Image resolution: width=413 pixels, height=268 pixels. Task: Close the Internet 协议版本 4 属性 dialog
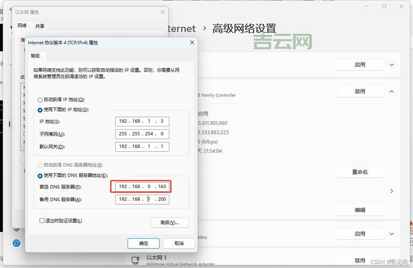[192, 42]
